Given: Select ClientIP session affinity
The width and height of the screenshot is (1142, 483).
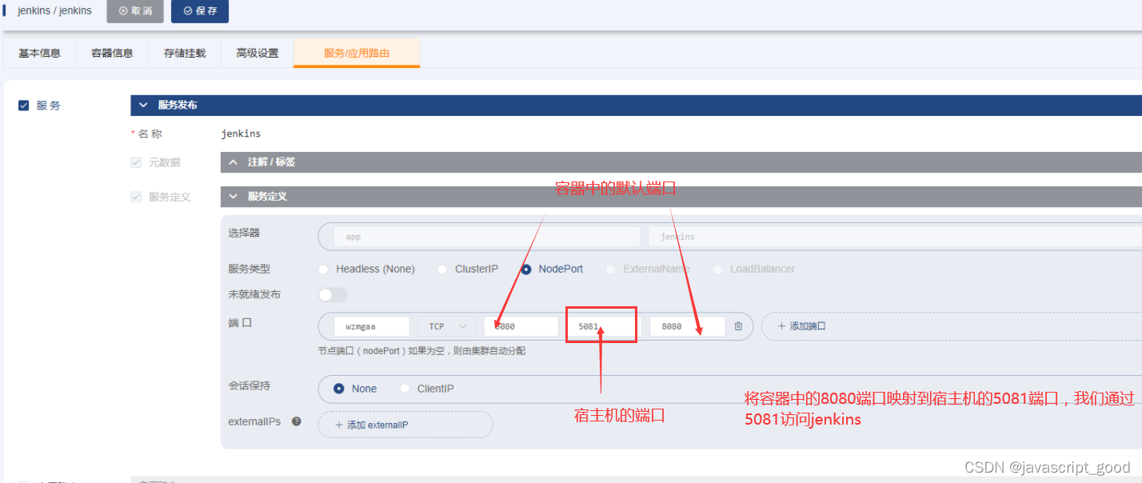Looking at the screenshot, I should coord(405,389).
